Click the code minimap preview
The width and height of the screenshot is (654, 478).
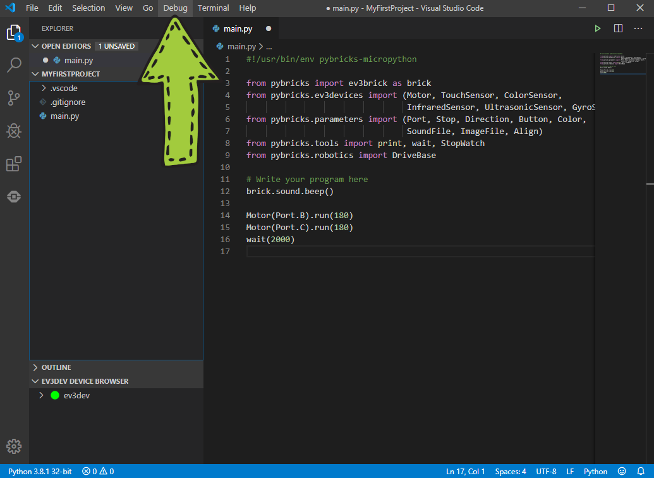tap(622, 63)
